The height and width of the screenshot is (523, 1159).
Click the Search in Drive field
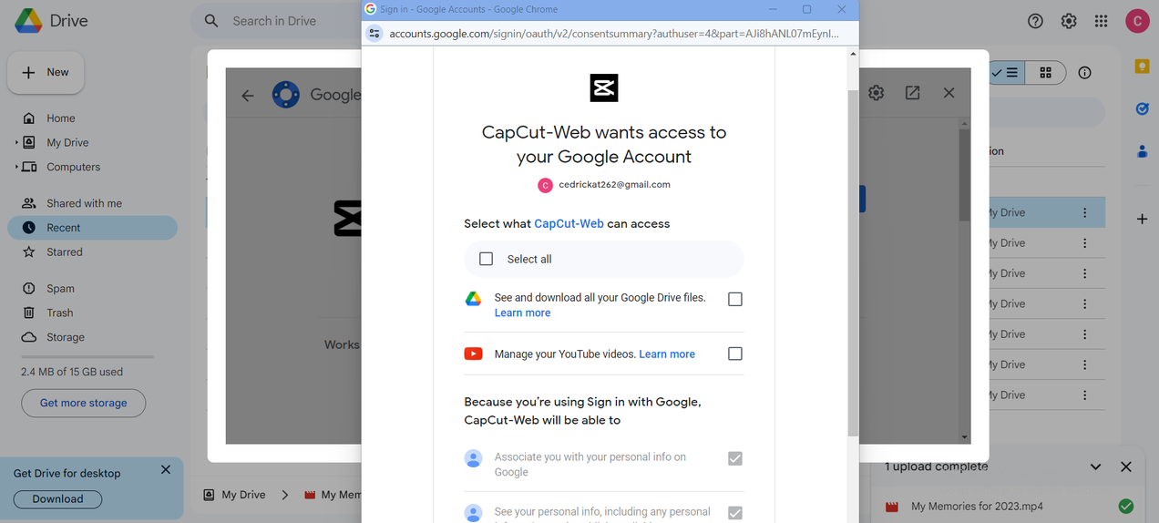(274, 21)
